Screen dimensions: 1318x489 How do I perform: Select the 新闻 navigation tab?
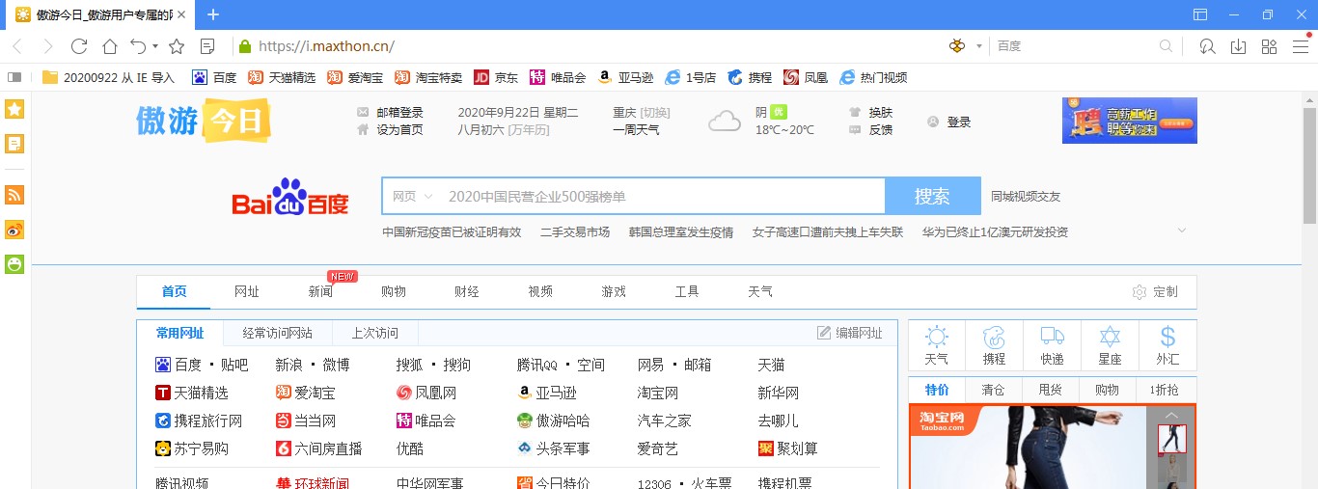(x=320, y=292)
